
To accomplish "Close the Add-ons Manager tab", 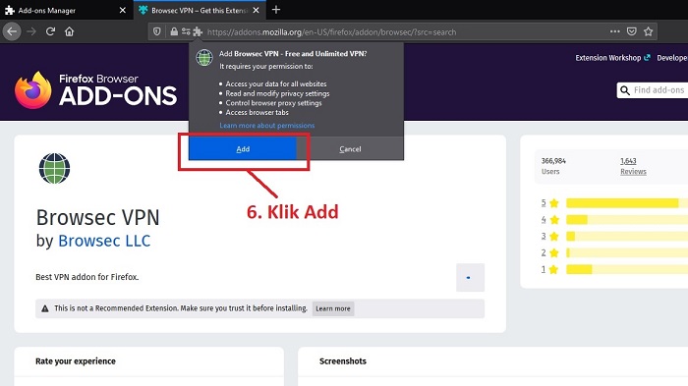I will point(123,10).
